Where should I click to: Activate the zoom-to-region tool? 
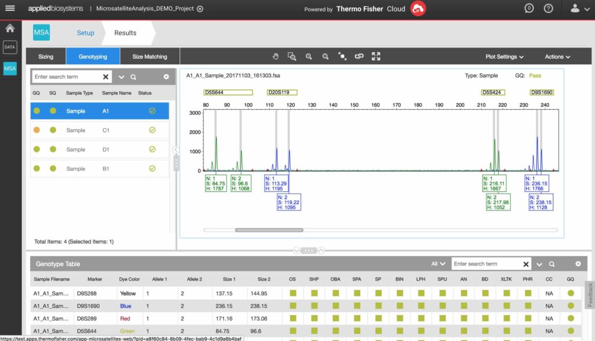coord(292,57)
